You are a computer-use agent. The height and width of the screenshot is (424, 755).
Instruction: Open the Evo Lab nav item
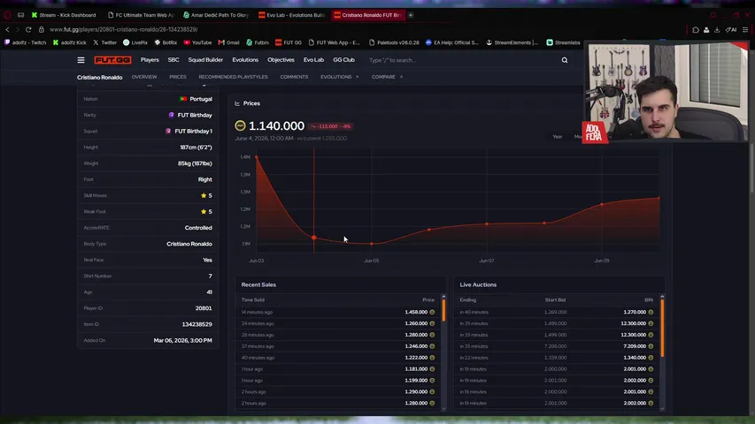point(313,60)
